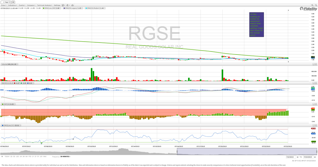Select the 2Y time range

[x=36, y=157]
